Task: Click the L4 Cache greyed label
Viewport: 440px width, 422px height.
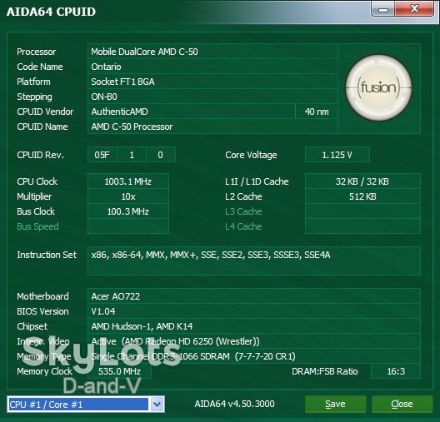Action: (243, 226)
